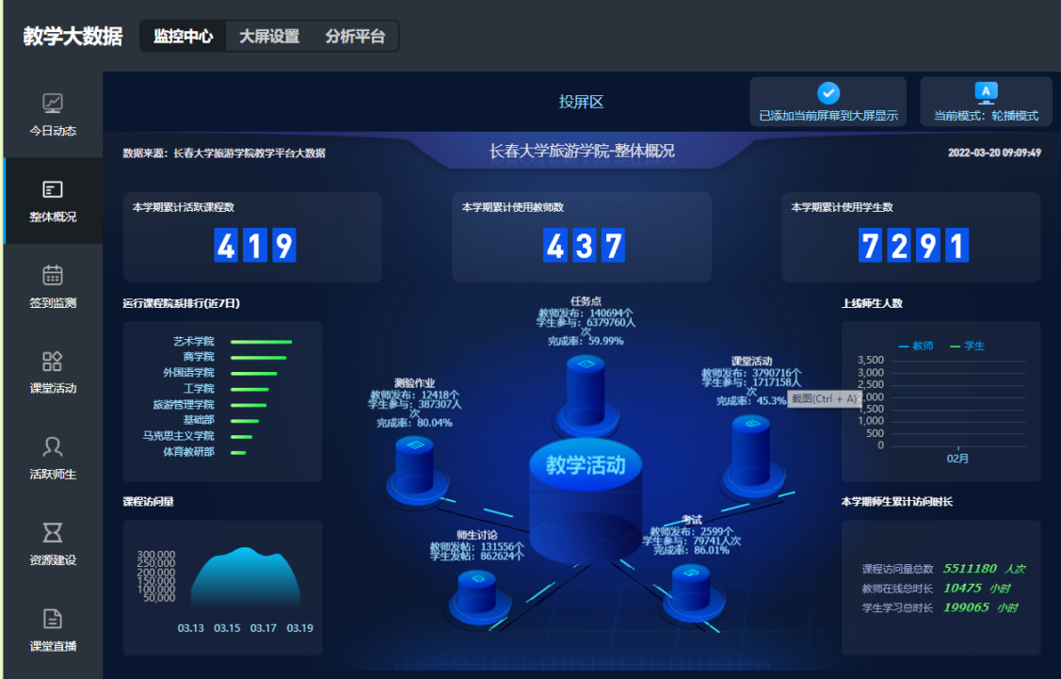Toggle 学生 series in chart legend
This screenshot has width=1061, height=679.
[x=967, y=346]
